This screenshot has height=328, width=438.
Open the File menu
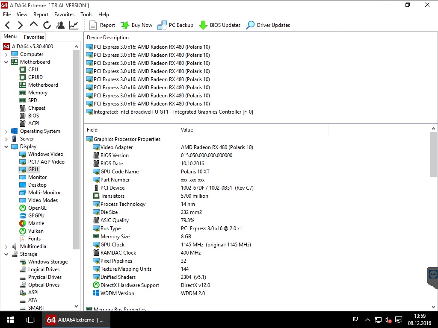click(x=7, y=15)
